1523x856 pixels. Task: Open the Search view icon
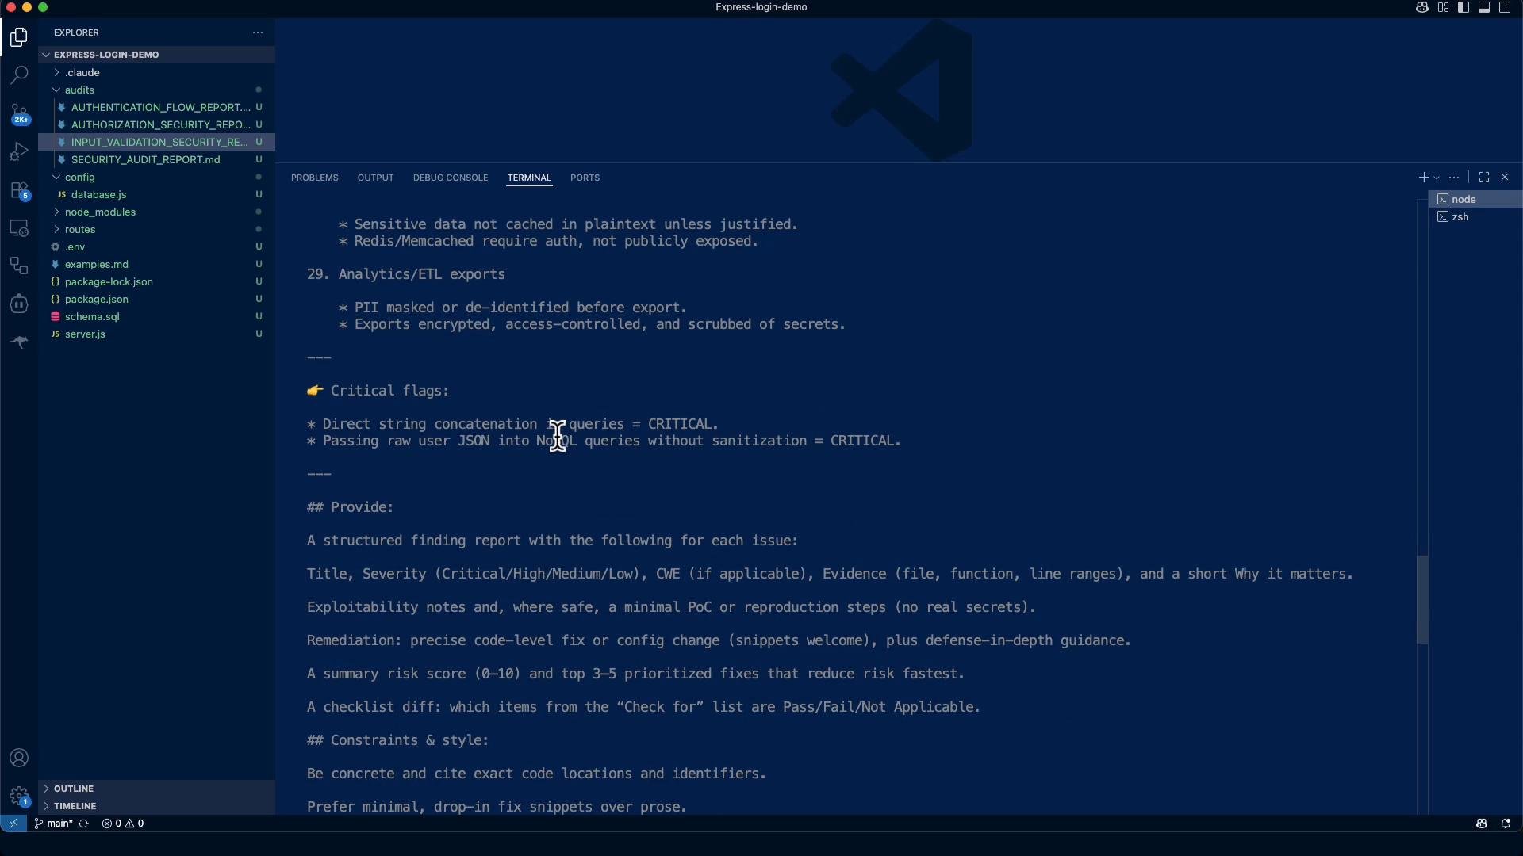tap(19, 75)
